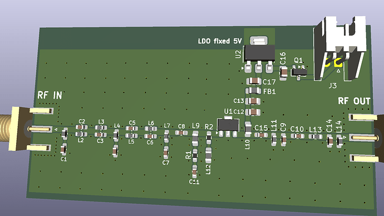
Task: Click the C3 reference label
Action: pos(100,141)
